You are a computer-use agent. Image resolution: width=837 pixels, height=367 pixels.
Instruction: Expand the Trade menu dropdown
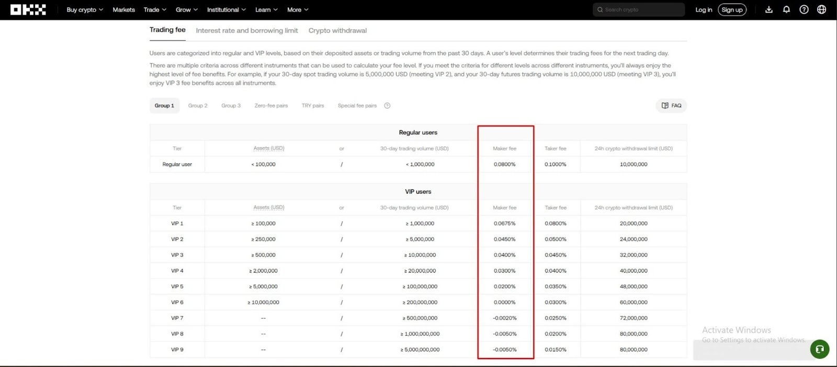click(155, 9)
